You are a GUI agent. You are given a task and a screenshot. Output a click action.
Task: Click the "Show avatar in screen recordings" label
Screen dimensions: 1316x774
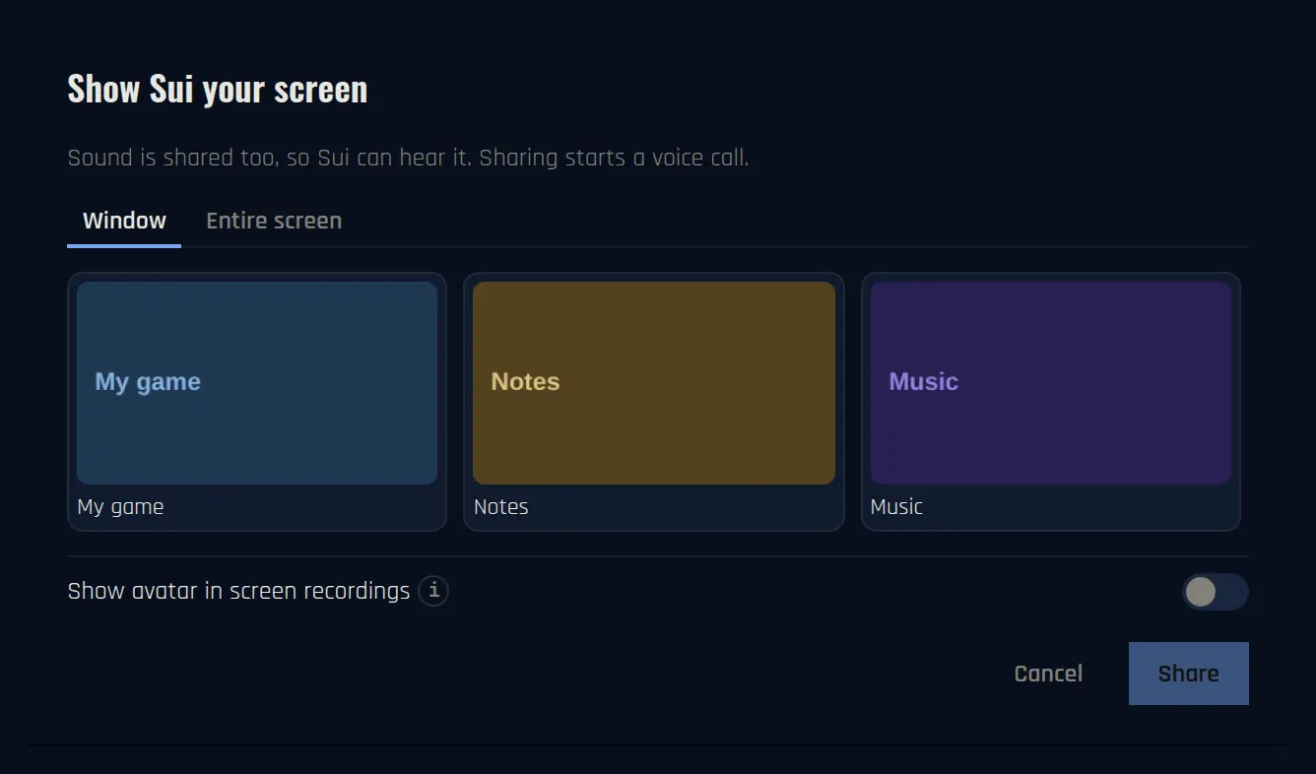pos(238,591)
